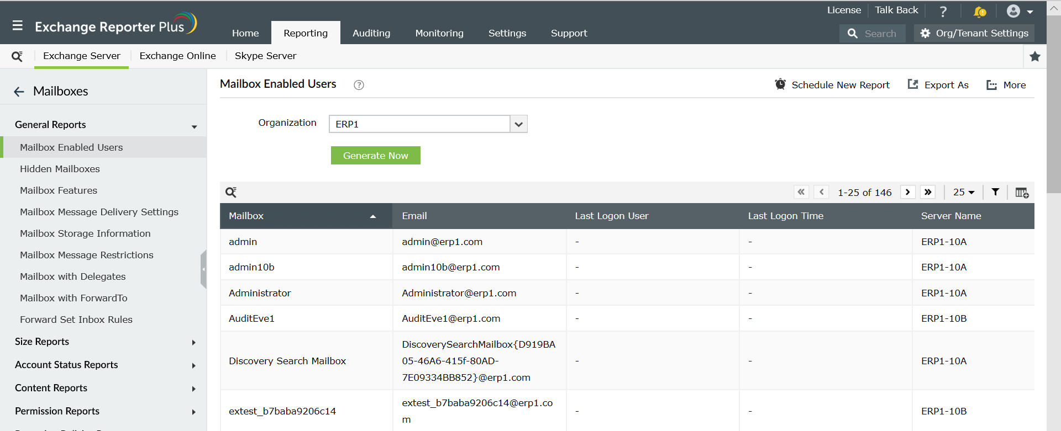The width and height of the screenshot is (1061, 431).
Task: Click the top Search box
Action: [873, 33]
